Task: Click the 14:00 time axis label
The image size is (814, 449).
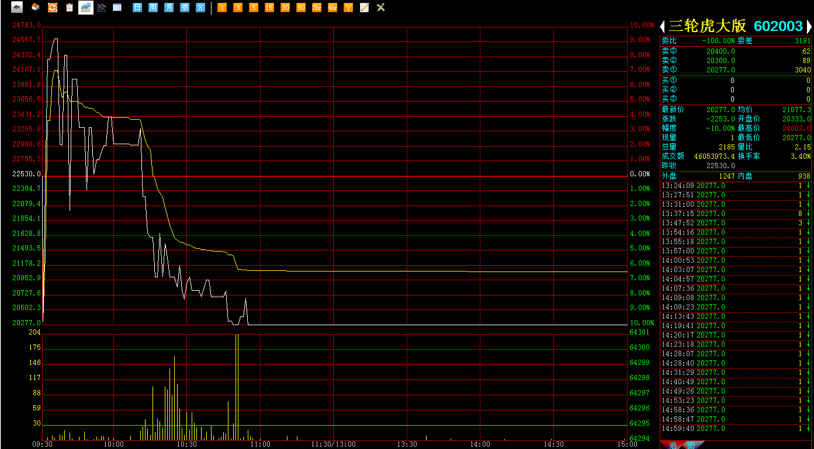Action: tap(480, 444)
